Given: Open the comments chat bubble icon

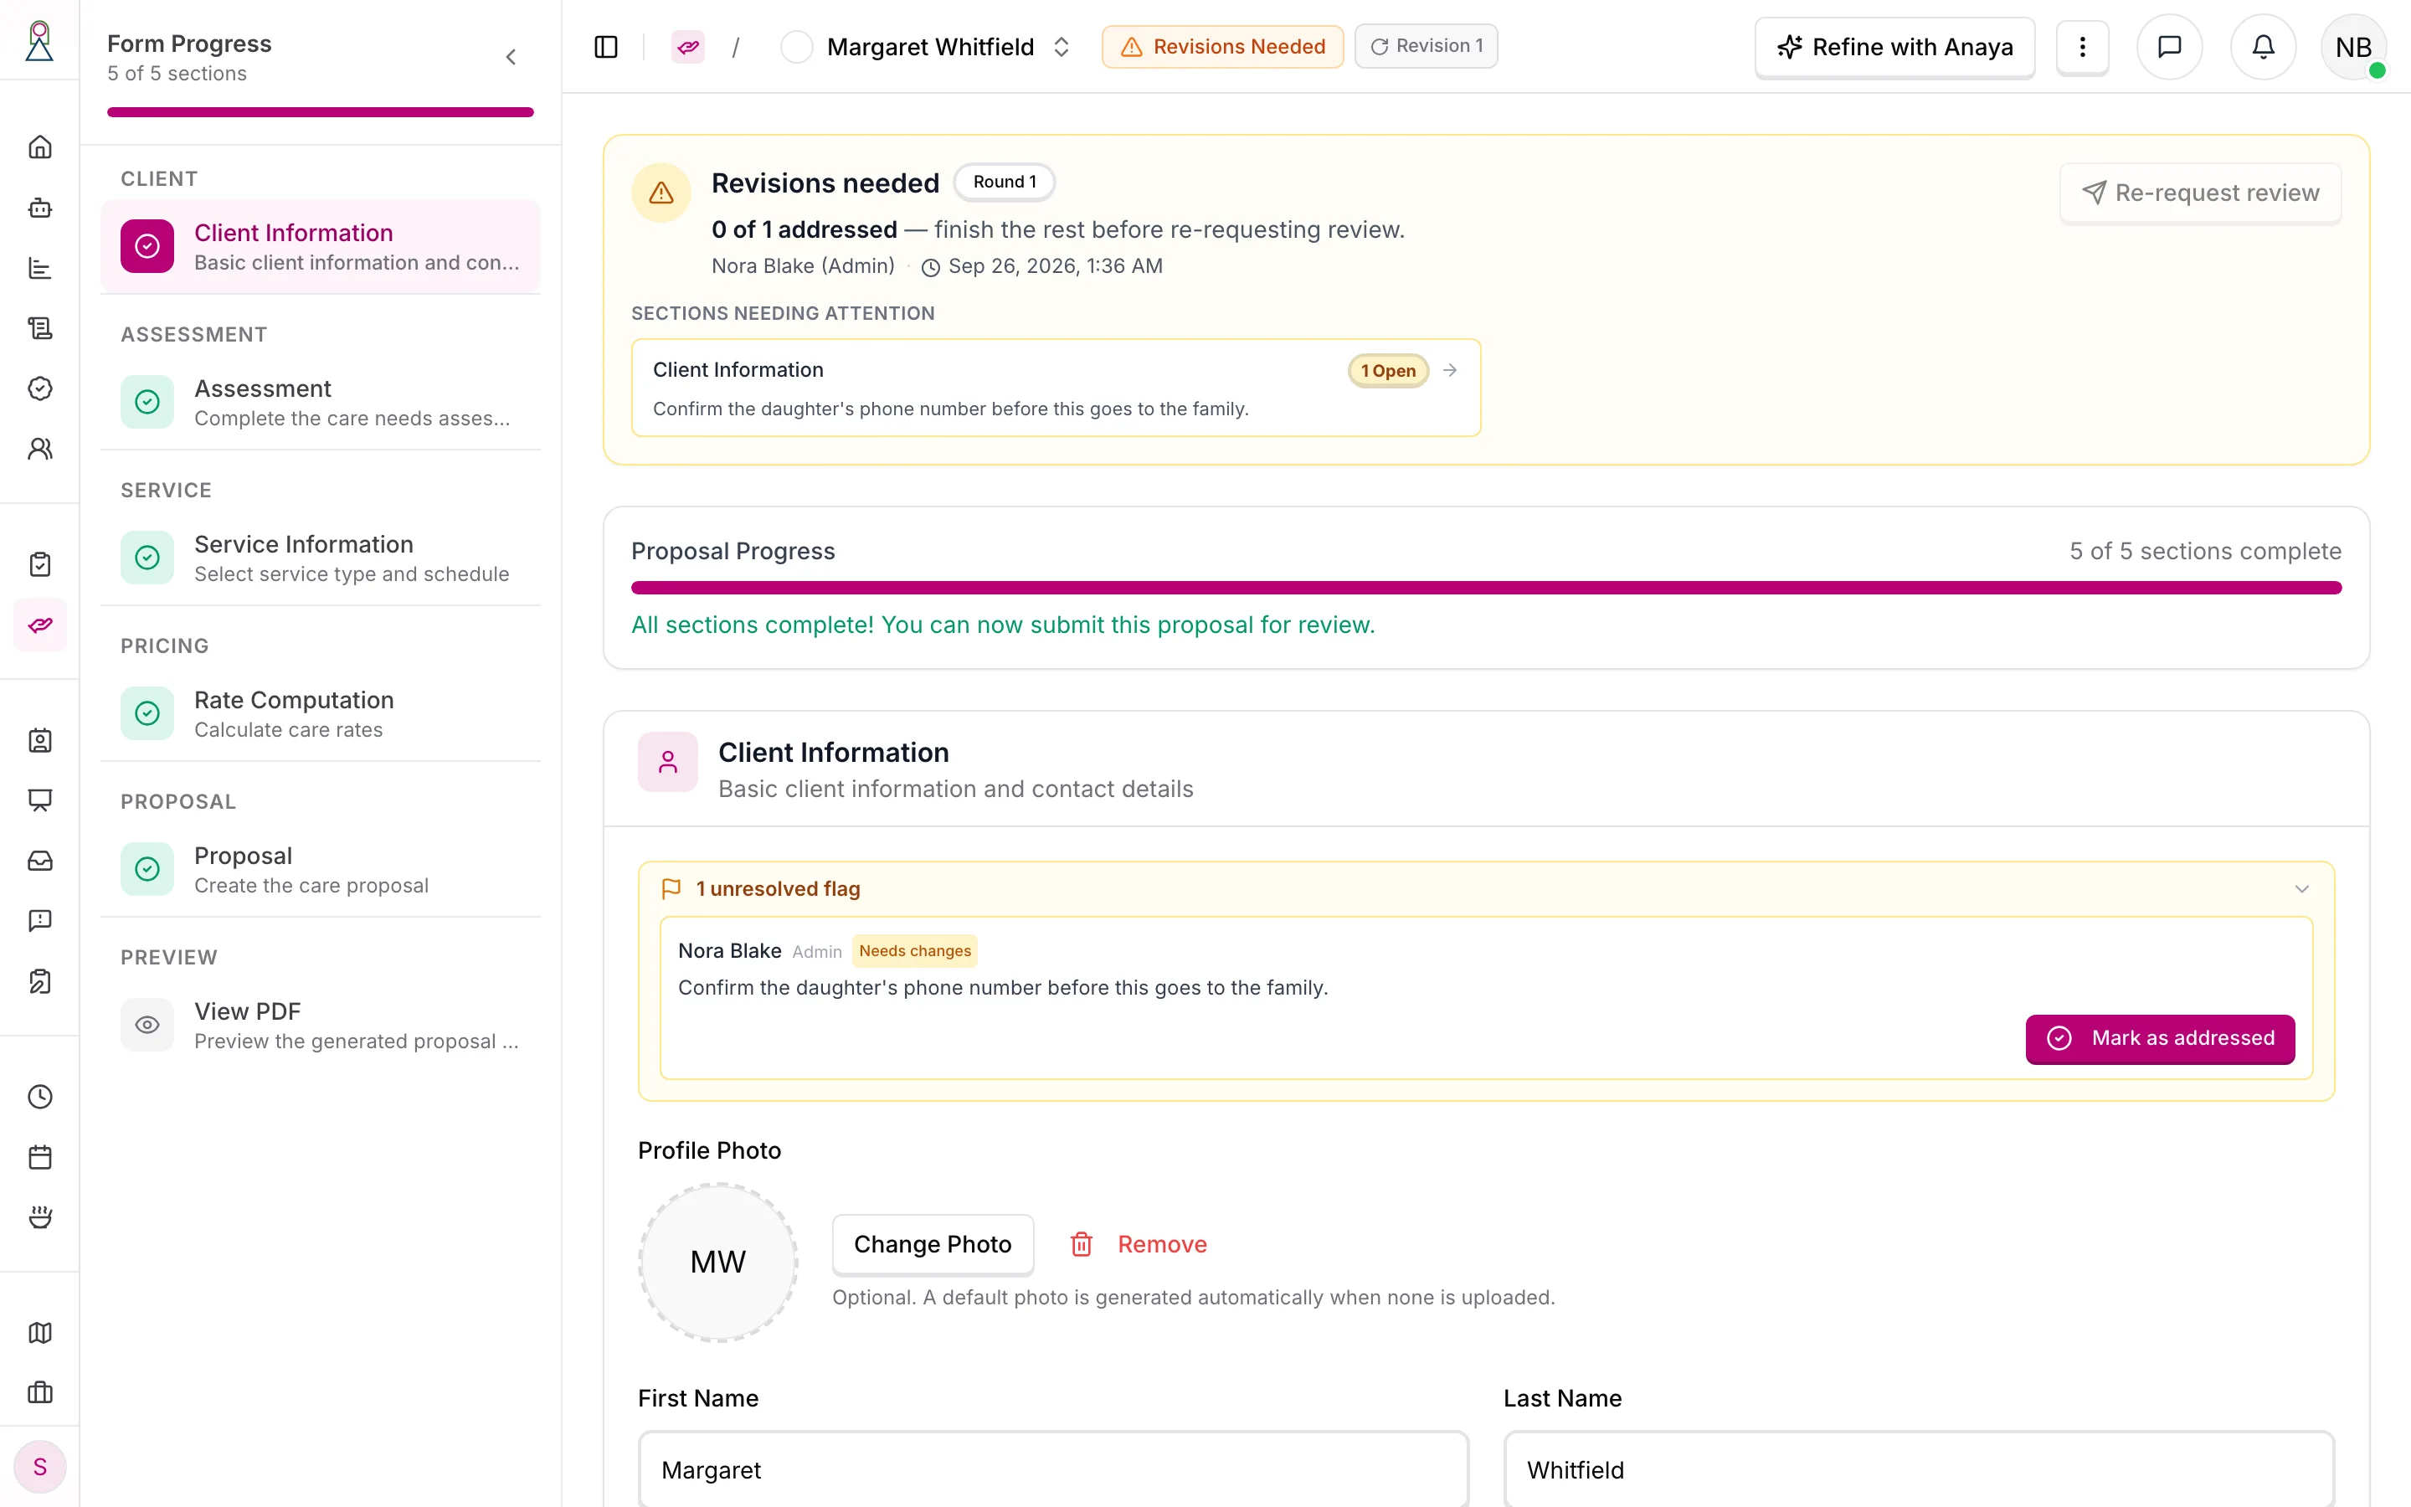Looking at the screenshot, I should pos(2169,47).
